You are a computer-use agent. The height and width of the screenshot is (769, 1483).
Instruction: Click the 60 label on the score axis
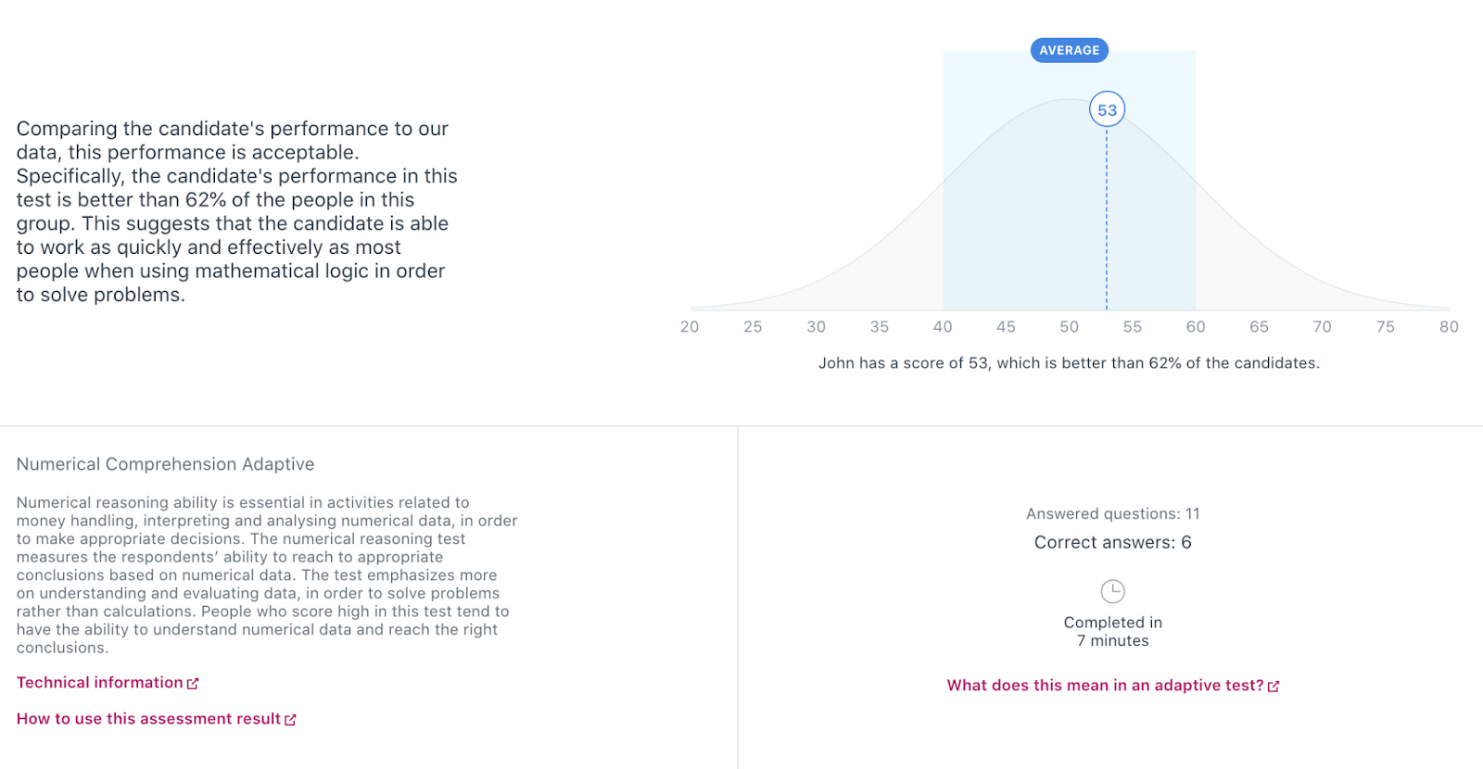coord(1196,327)
